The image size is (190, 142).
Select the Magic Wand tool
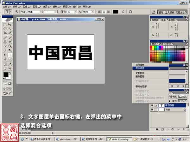coord(10,29)
